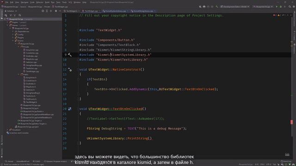Select TextWidget.h in Public folder
The width and height of the screenshot is (296, 166).
(31, 102)
